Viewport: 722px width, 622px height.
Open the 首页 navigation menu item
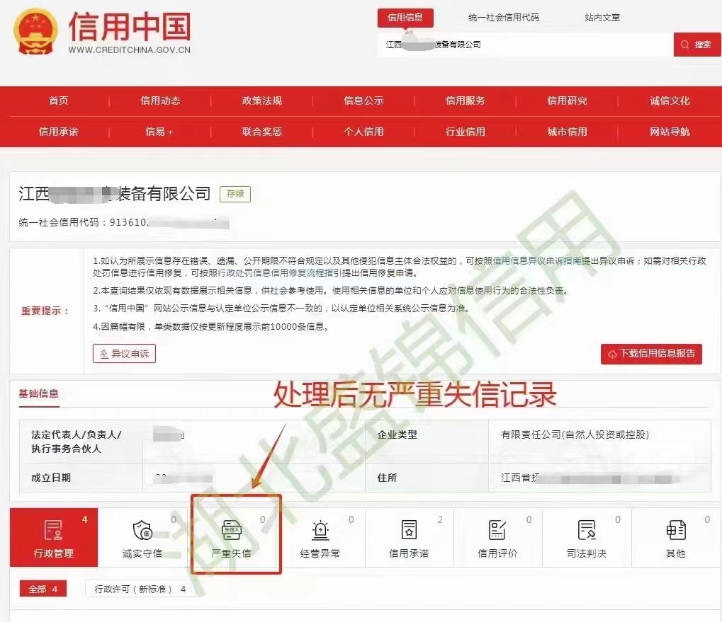59,100
